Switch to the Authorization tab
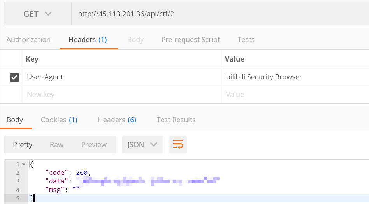The height and width of the screenshot is (204, 369). (x=28, y=40)
